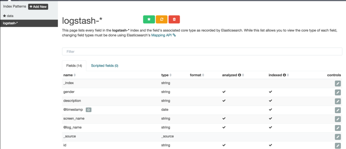Click the _source field name cell

(70, 136)
